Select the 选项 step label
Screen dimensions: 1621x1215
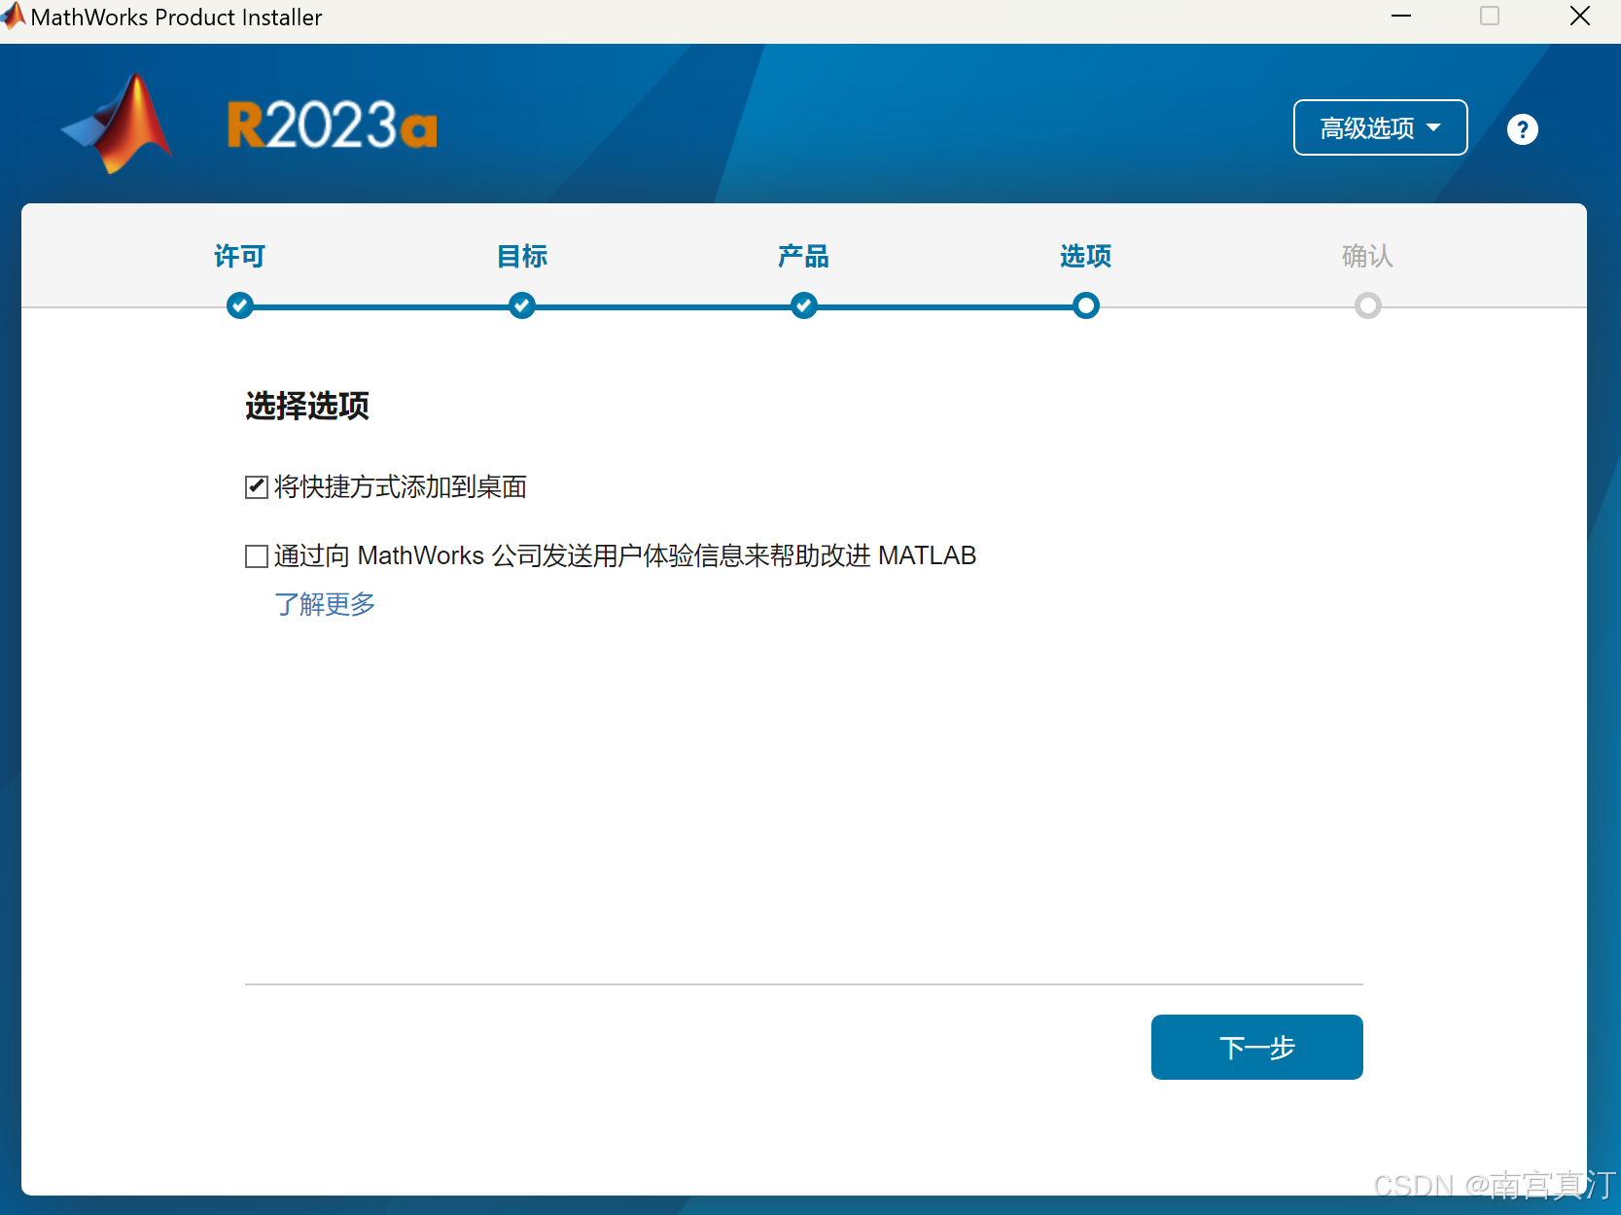1085,256
